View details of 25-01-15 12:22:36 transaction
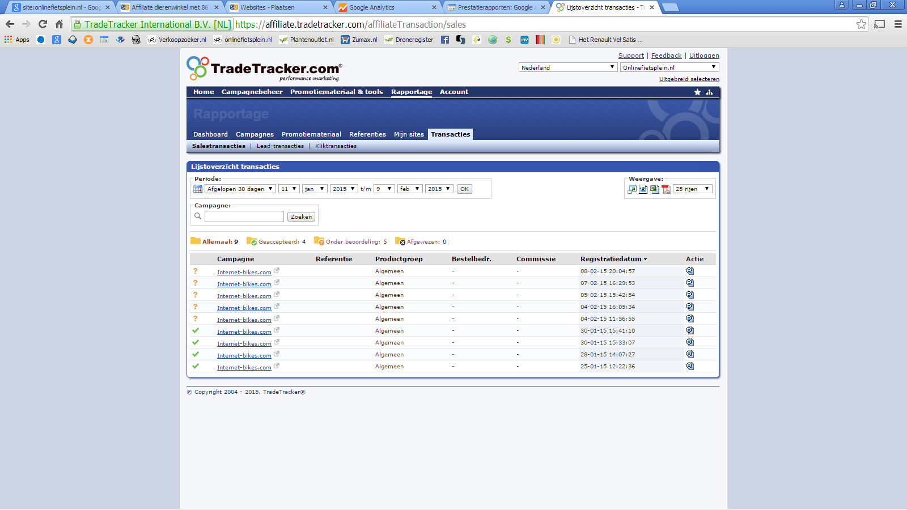This screenshot has height=510, width=907. click(690, 366)
